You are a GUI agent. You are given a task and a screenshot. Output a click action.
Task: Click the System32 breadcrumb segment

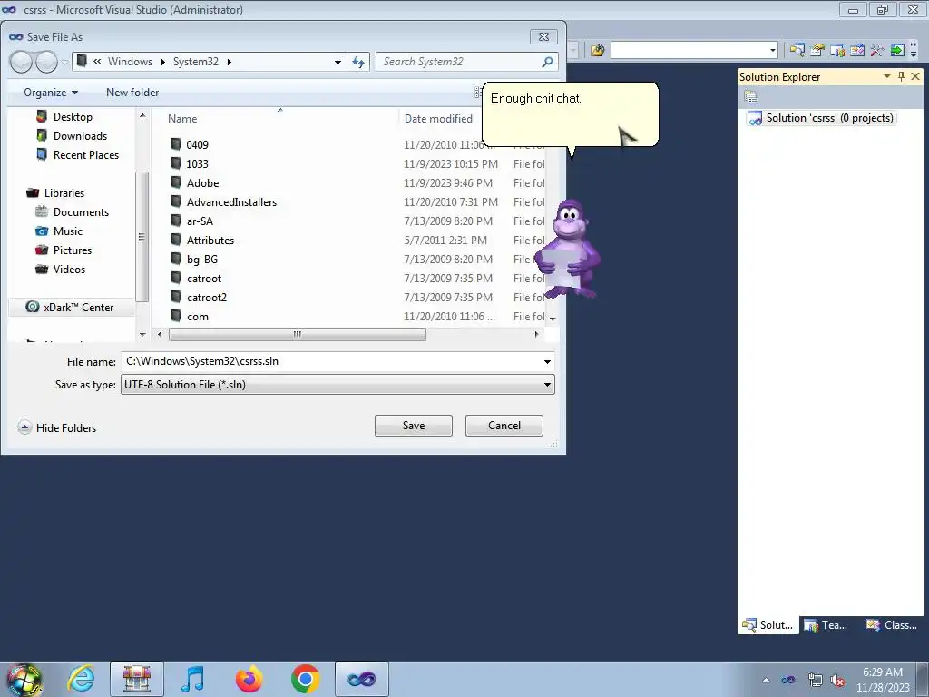[196, 62]
